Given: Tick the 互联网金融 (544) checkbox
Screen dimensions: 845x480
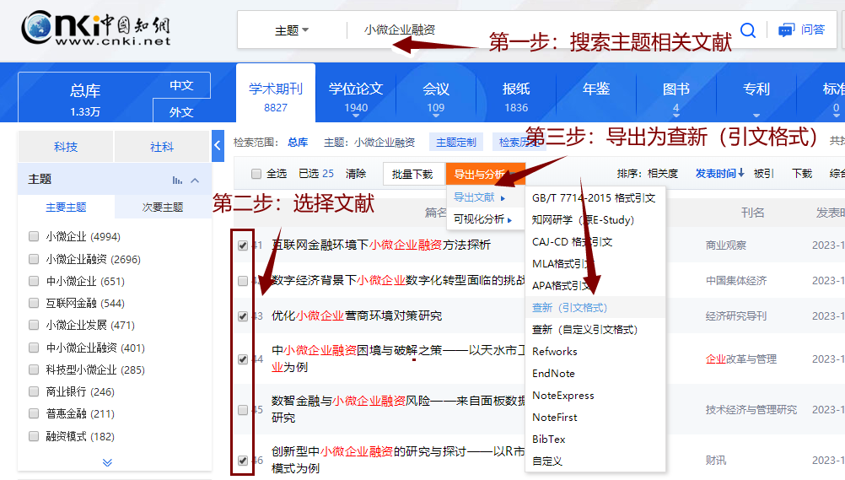Looking at the screenshot, I should (34, 304).
